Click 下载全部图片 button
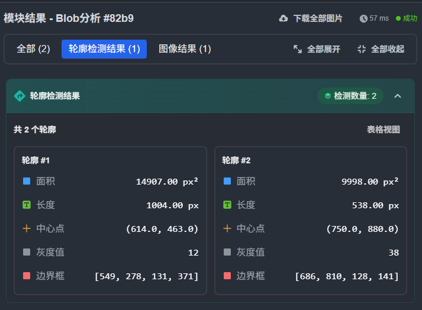Viewport: 422px width, 310px height. (x=311, y=18)
